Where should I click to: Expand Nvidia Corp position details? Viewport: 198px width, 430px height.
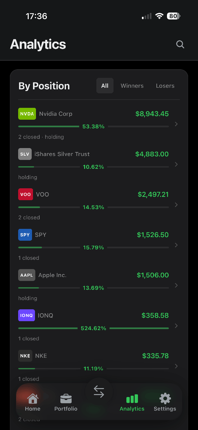176,124
